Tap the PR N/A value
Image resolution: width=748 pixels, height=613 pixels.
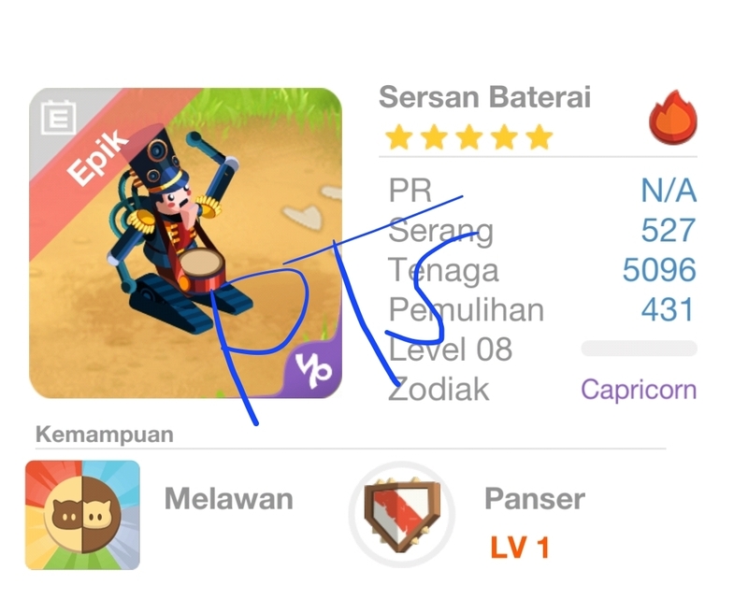click(669, 191)
